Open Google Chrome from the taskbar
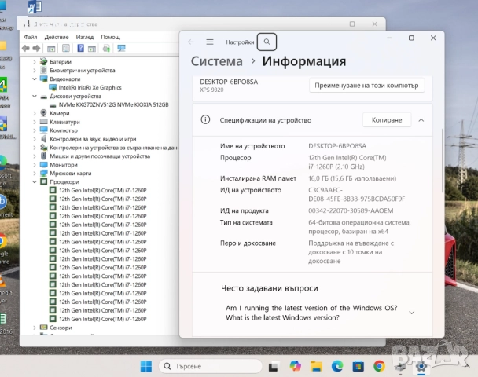The width and height of the screenshot is (478, 377). tap(379, 366)
